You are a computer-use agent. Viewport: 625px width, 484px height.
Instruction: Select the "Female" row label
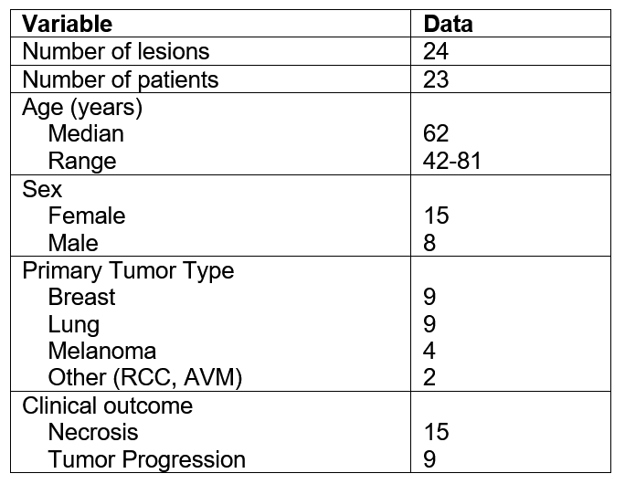click(87, 216)
